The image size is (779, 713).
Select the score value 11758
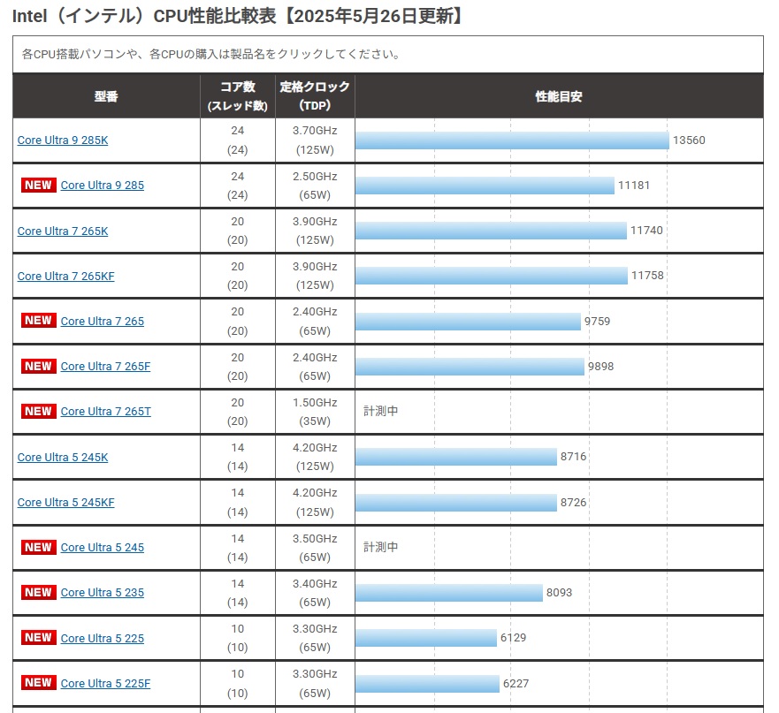648,276
